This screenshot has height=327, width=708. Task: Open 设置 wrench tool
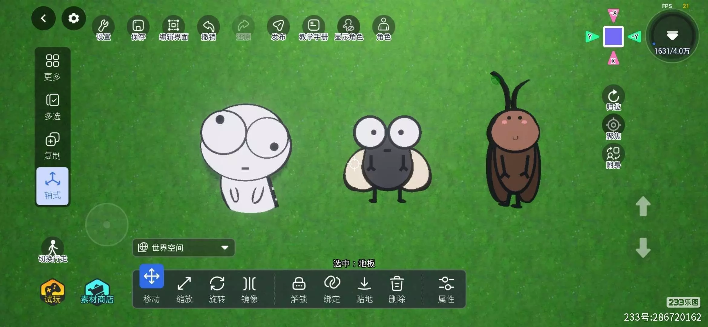pyautogui.click(x=103, y=28)
